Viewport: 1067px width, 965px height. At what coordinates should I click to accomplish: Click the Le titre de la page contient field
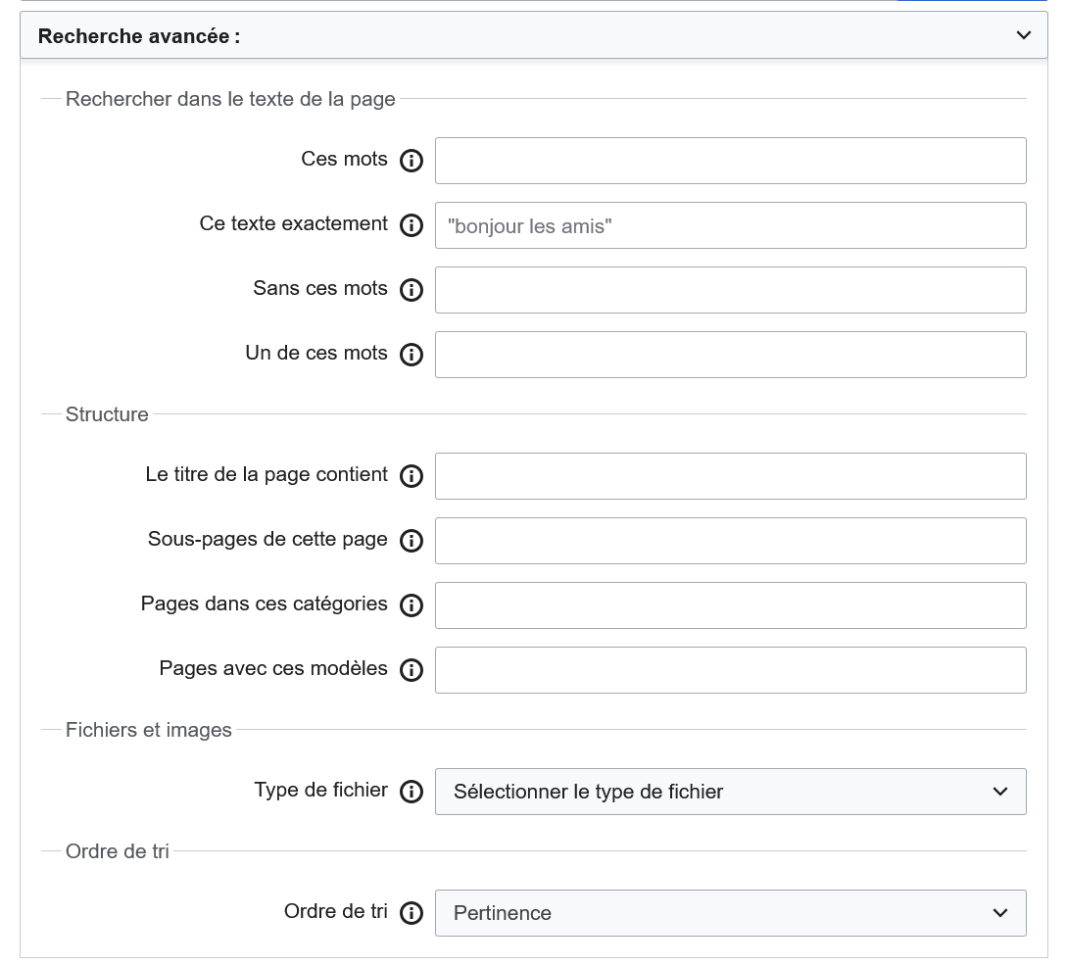(731, 476)
